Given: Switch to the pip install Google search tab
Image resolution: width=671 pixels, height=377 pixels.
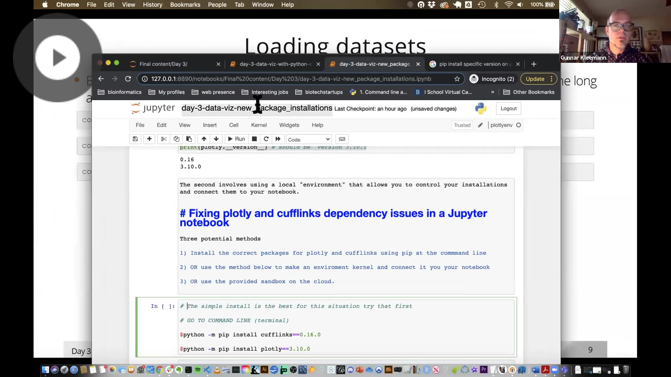Looking at the screenshot, I should [474, 64].
